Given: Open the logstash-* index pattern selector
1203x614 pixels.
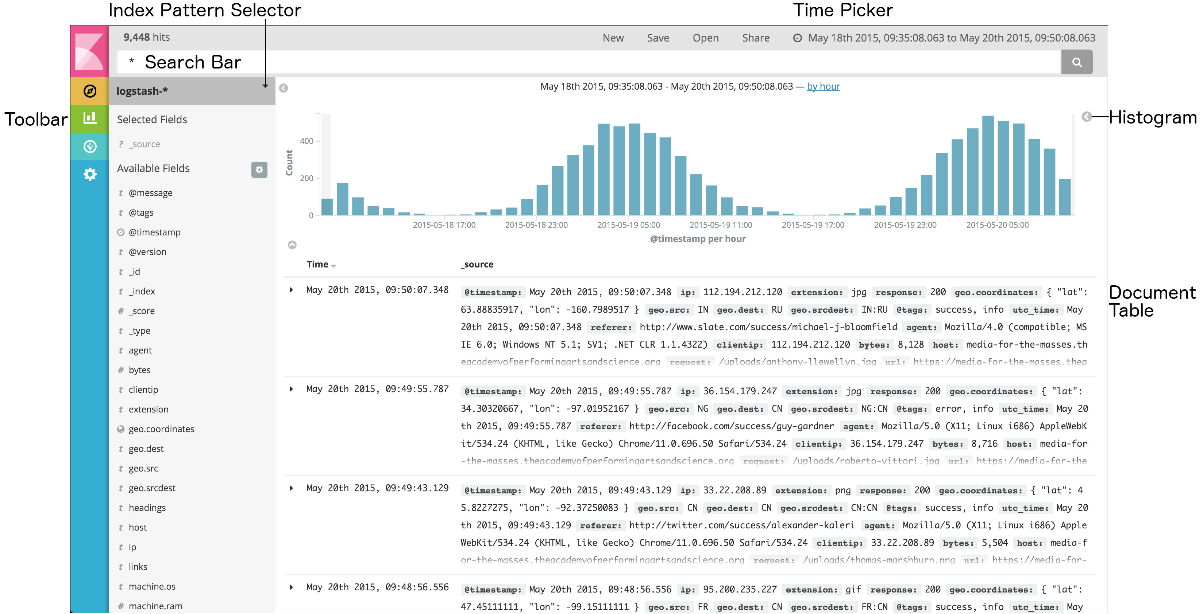Looking at the screenshot, I should click(192, 91).
